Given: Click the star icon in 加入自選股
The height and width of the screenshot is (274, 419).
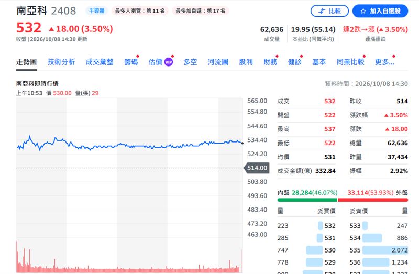Looking at the screenshot, I should pyautogui.click(x=363, y=11).
